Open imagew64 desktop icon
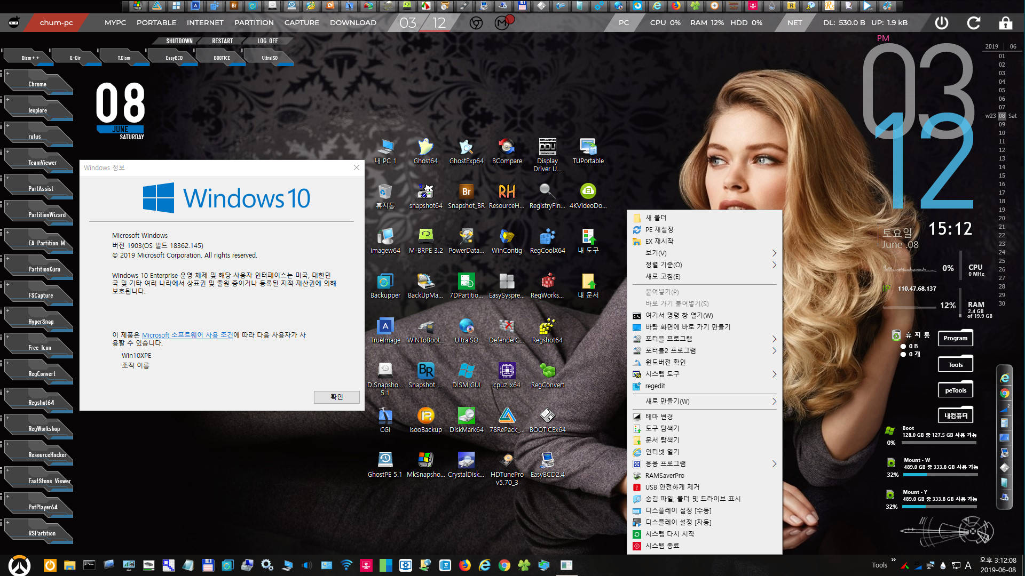 (x=385, y=241)
